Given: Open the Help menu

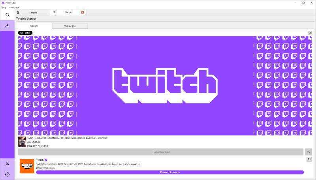Looking at the screenshot, I should click(4, 7).
